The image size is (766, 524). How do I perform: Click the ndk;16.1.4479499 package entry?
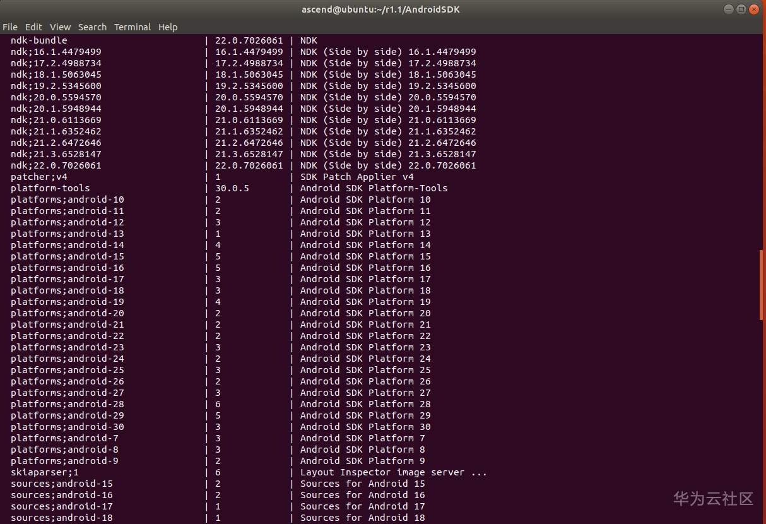pos(56,52)
